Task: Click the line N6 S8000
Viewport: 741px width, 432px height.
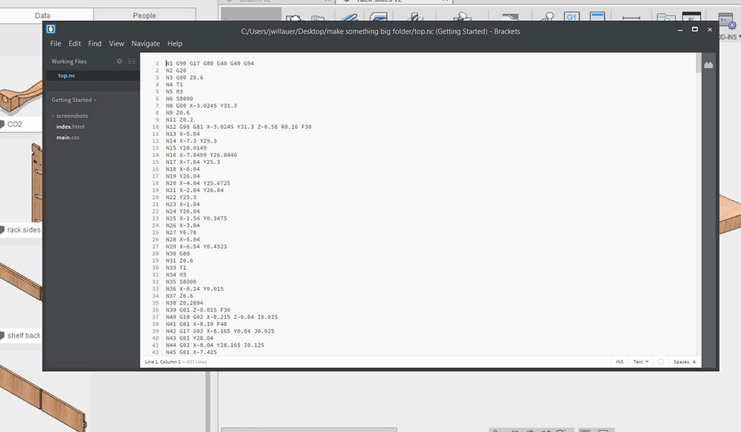Action: (179, 99)
